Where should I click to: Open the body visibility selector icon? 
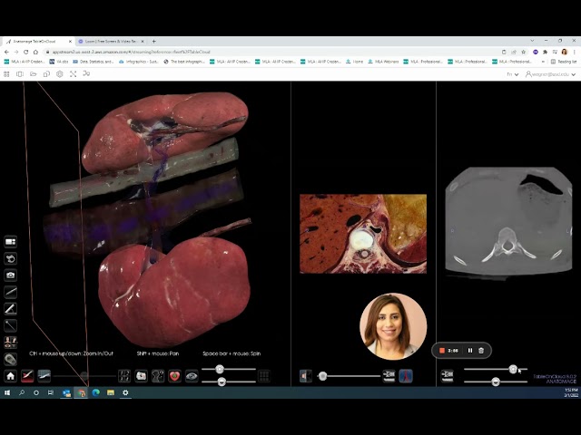(10, 343)
